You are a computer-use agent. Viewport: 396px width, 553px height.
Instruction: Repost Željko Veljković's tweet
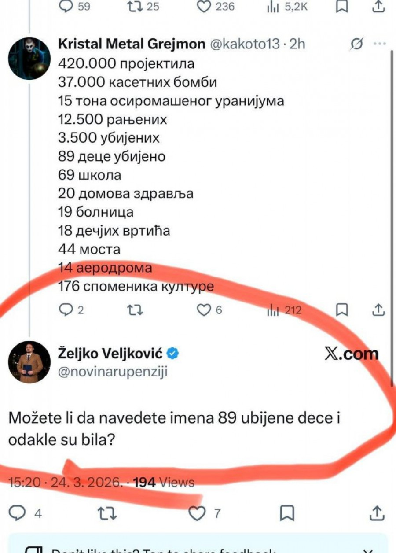[x=106, y=513]
